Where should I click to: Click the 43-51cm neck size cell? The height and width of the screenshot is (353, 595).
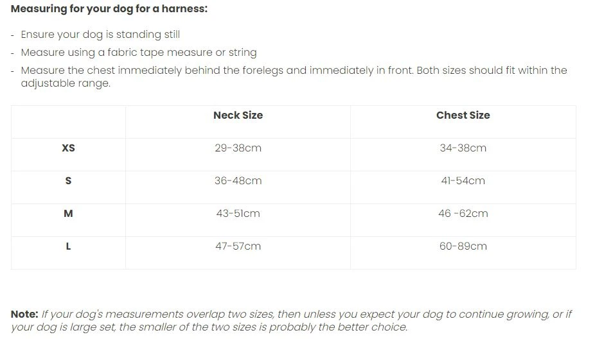238,214
